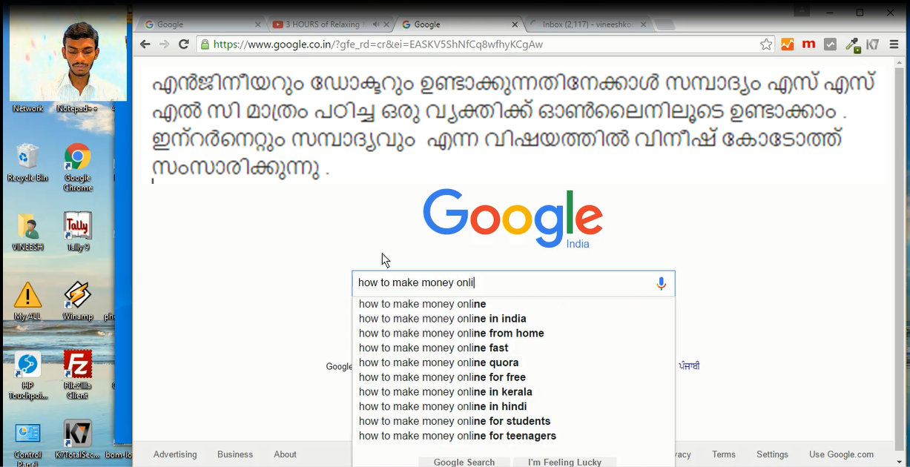Viewport: 910px width, 467px height.
Task: Launch FileZilla Client from the desktop
Action: [77, 374]
